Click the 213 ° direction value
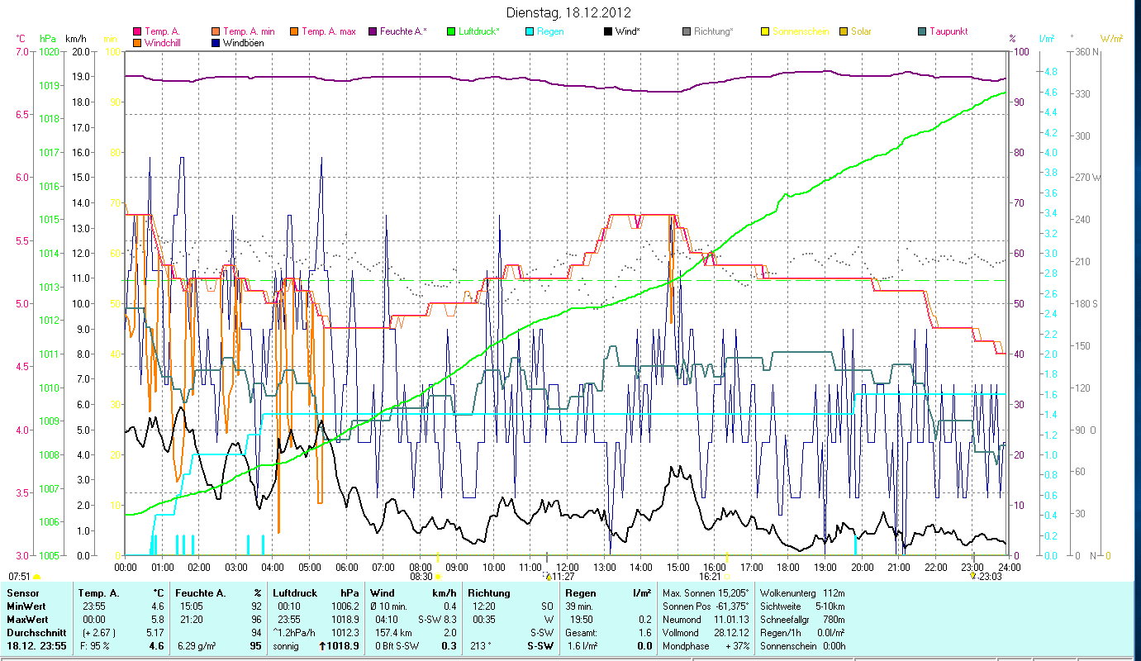 (x=483, y=646)
